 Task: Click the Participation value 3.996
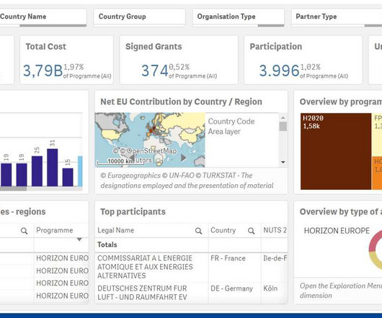[x=279, y=71]
